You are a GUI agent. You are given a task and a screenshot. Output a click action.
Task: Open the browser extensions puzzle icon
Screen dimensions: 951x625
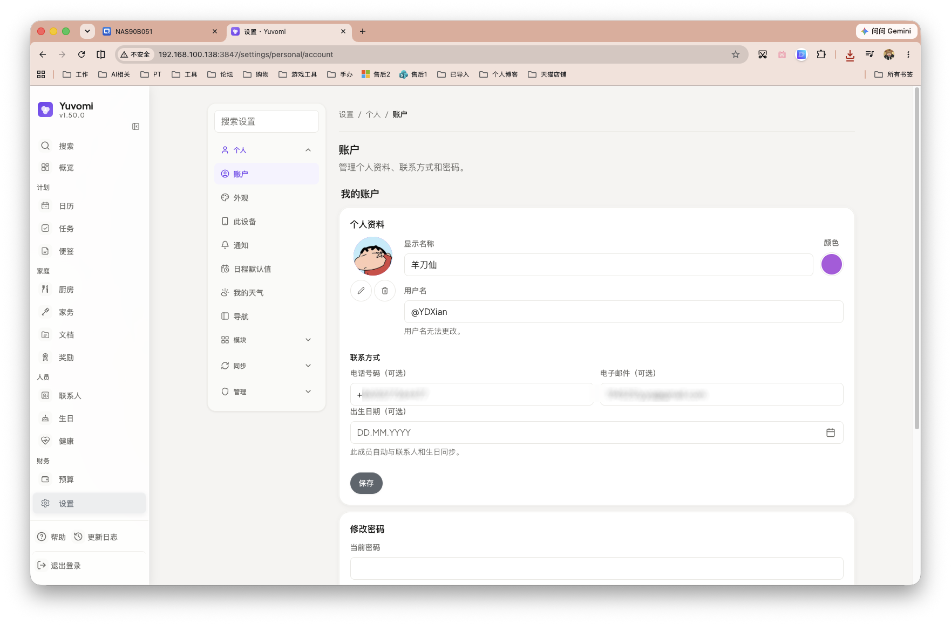pyautogui.click(x=821, y=54)
